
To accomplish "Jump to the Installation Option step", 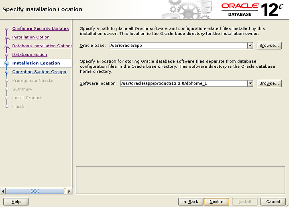I will [31, 37].
